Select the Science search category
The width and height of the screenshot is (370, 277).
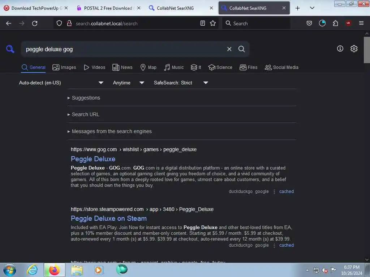pos(220,67)
